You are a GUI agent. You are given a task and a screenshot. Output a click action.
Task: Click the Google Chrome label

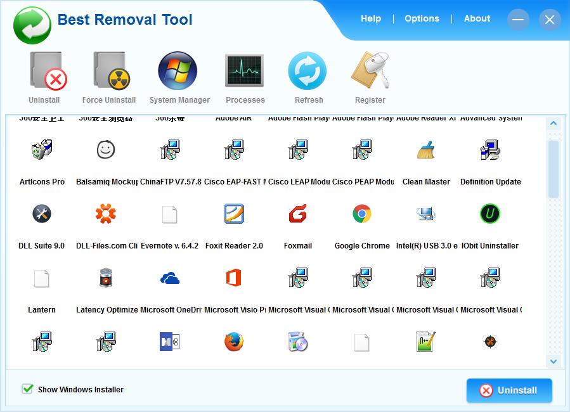[361, 246]
